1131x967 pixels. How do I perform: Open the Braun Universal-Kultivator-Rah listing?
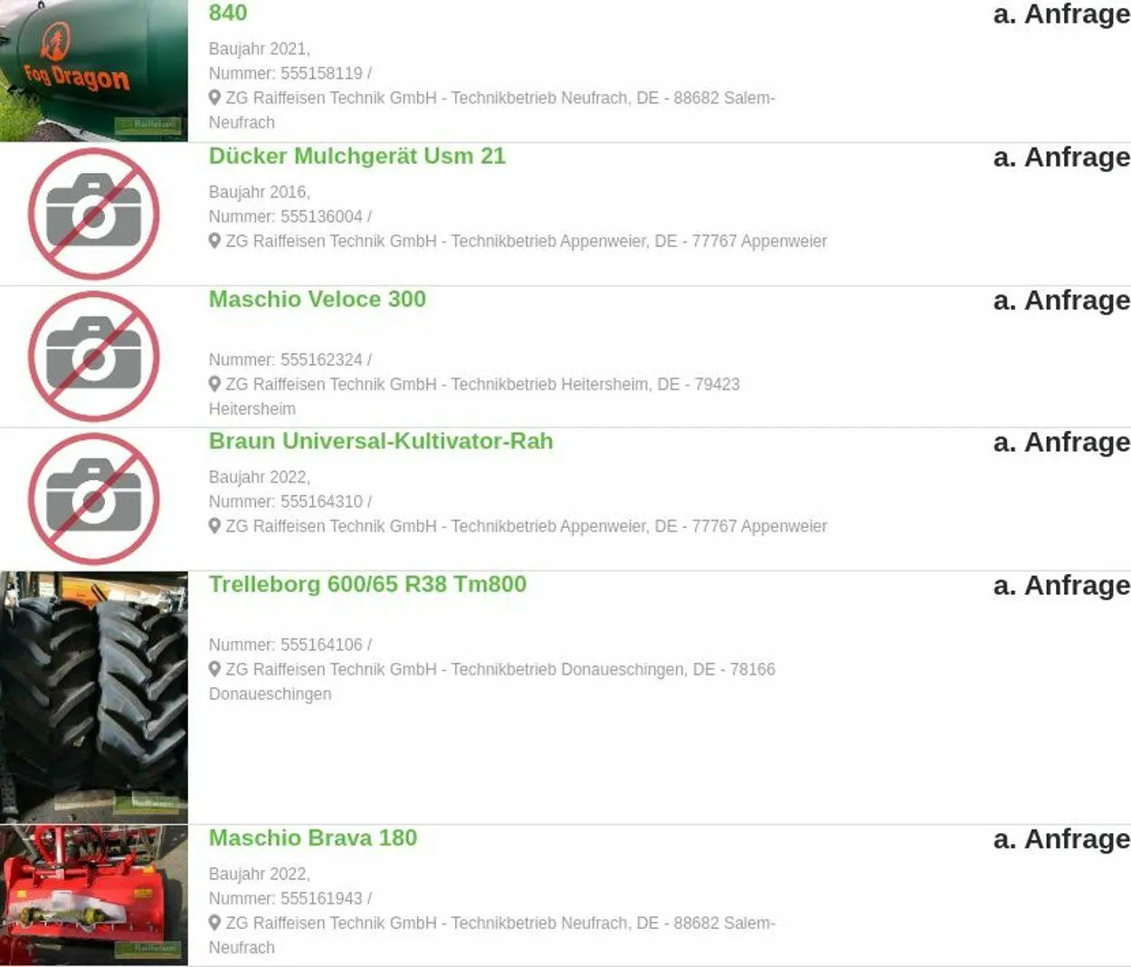(380, 441)
